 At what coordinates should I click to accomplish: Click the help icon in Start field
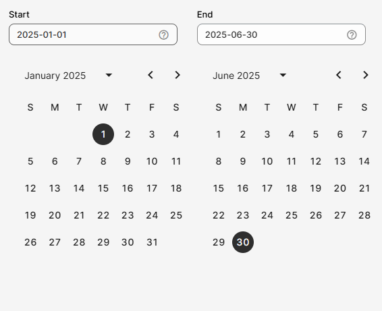click(x=163, y=35)
